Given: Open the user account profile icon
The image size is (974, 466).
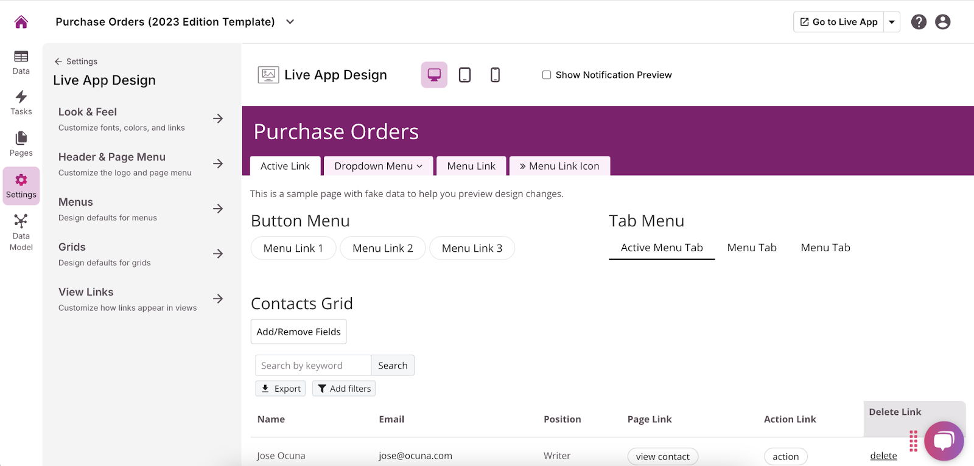Looking at the screenshot, I should click(x=942, y=22).
